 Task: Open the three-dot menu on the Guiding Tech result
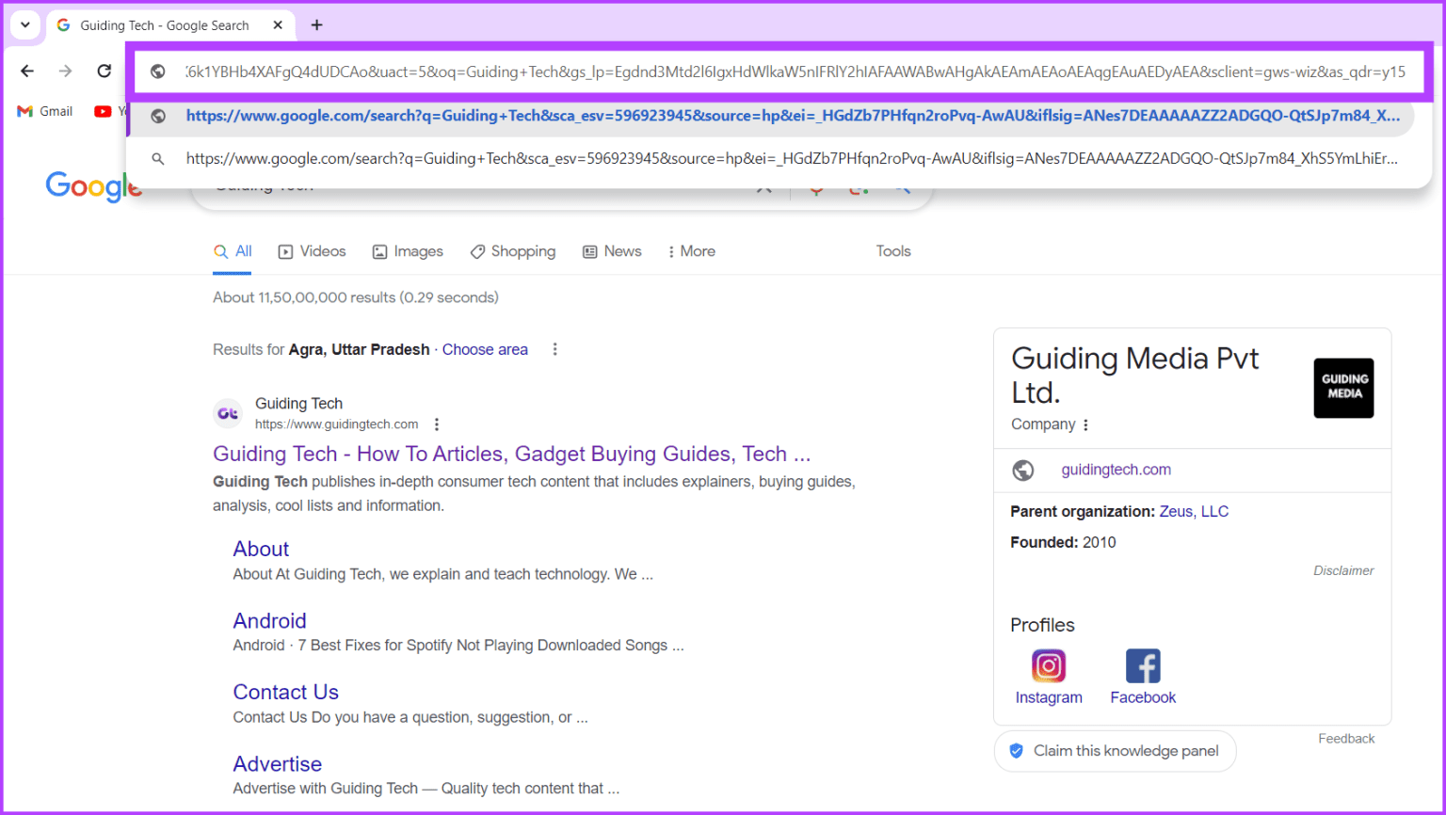click(x=436, y=424)
